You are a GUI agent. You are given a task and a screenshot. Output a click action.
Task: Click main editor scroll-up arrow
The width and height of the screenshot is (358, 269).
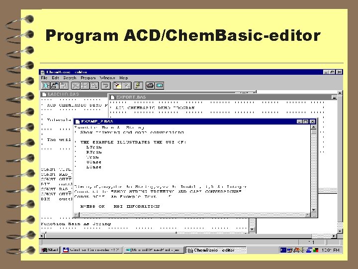pos(340,93)
